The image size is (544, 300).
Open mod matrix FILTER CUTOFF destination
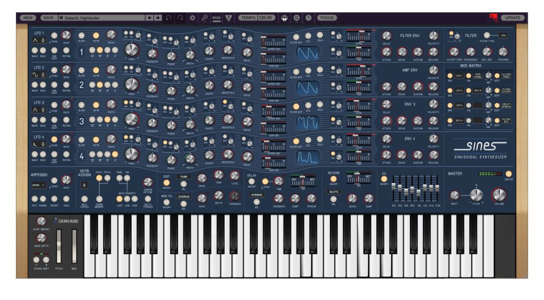click(x=506, y=90)
